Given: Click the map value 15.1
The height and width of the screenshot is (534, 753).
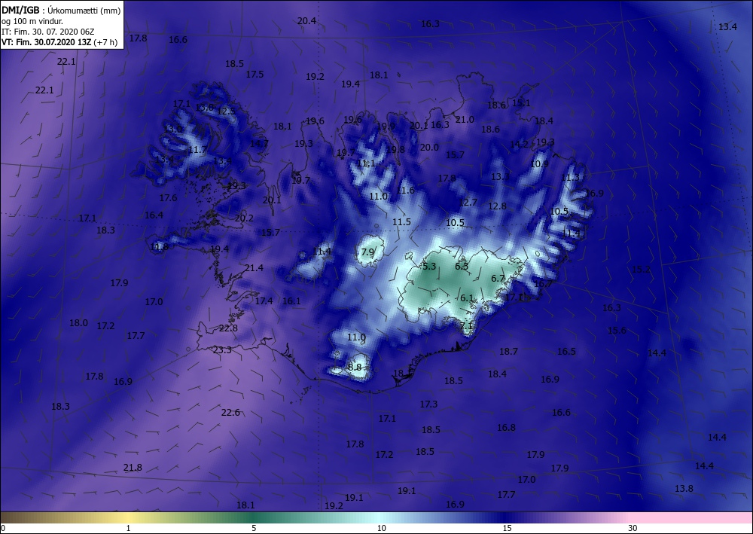Looking at the screenshot, I should pyautogui.click(x=522, y=102).
